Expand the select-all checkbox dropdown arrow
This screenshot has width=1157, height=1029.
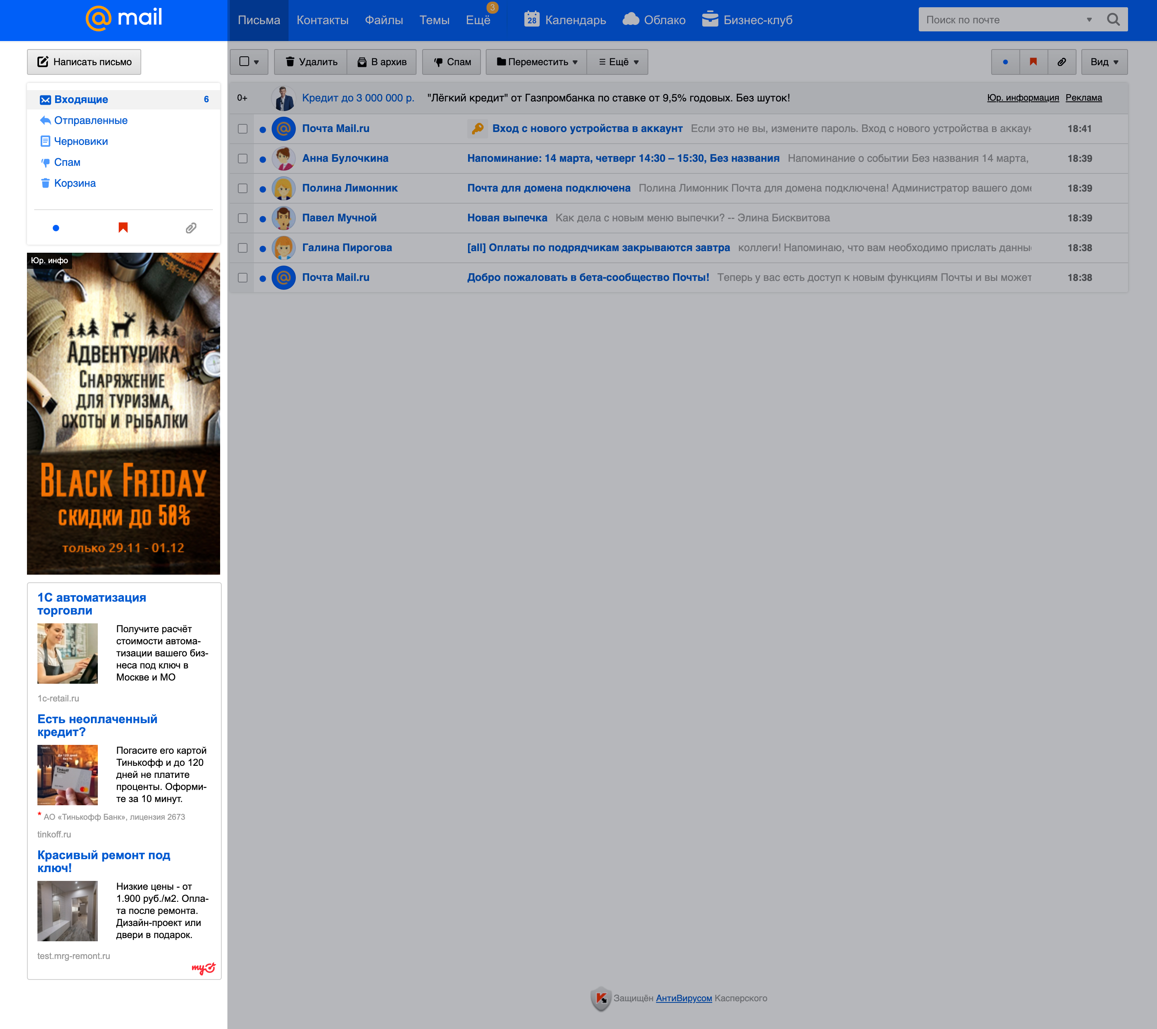coord(256,62)
